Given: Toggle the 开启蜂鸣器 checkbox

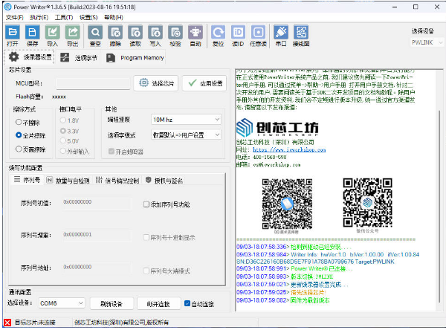Looking at the screenshot, I should tap(111, 152).
